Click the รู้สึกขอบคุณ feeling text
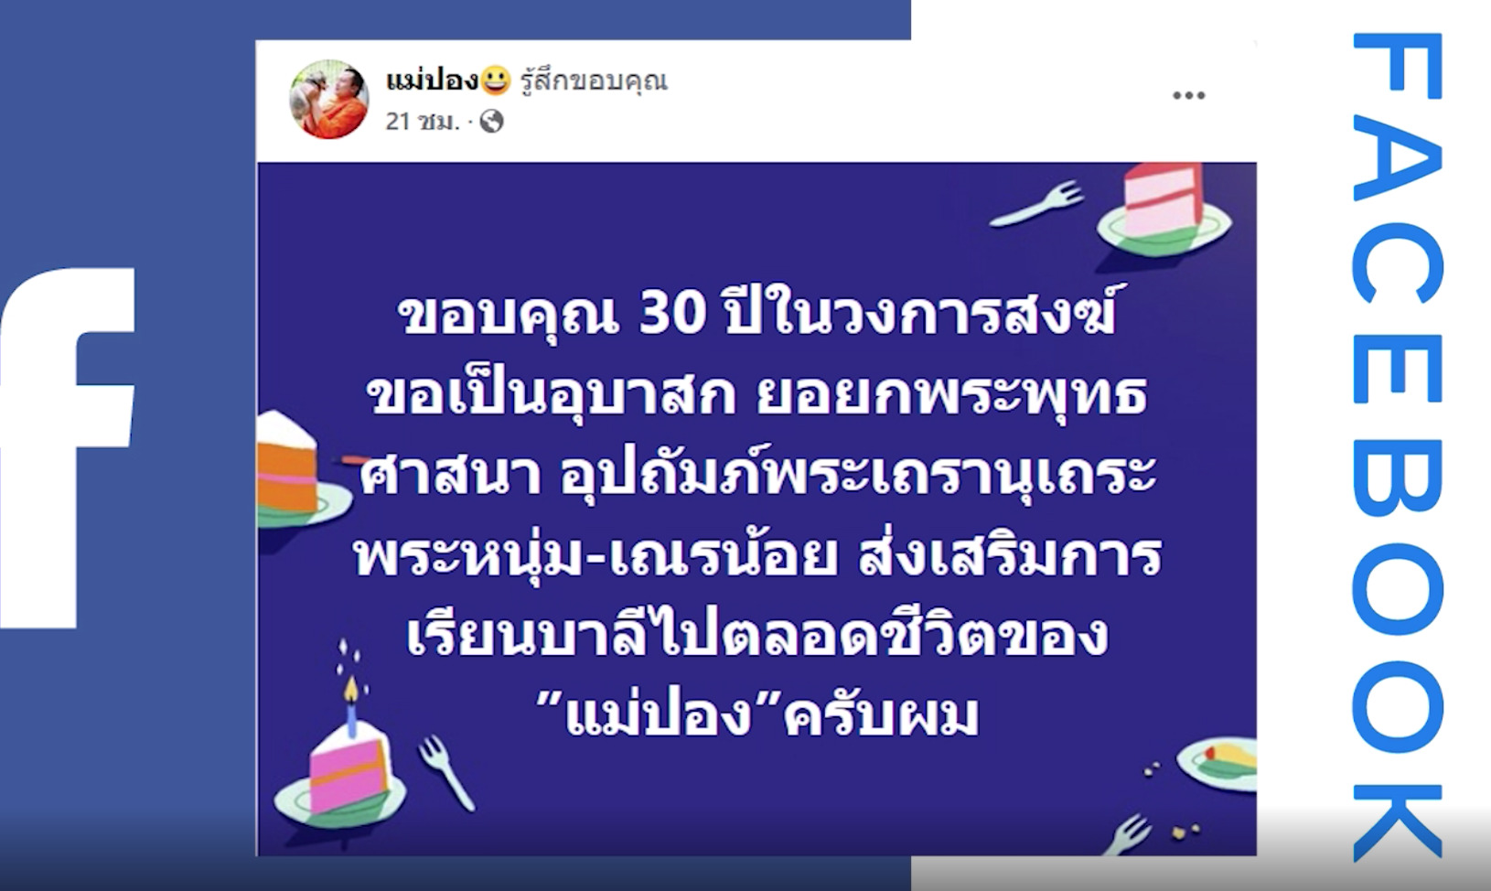Viewport: 1491px width, 891px height. (594, 81)
